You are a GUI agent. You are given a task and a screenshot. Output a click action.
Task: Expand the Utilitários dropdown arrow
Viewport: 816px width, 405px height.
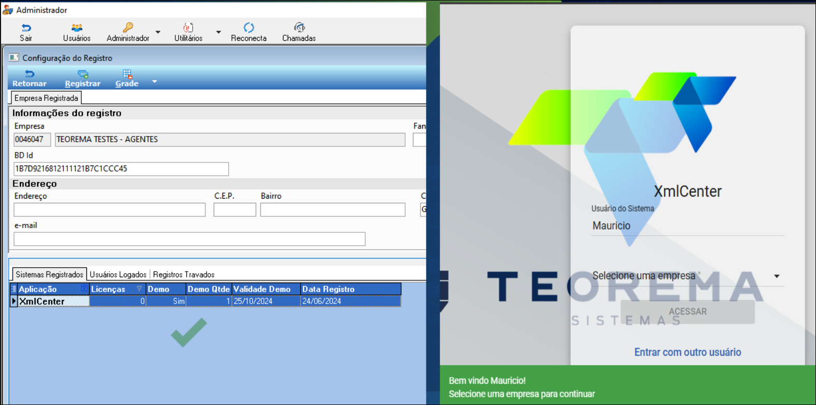pos(218,32)
